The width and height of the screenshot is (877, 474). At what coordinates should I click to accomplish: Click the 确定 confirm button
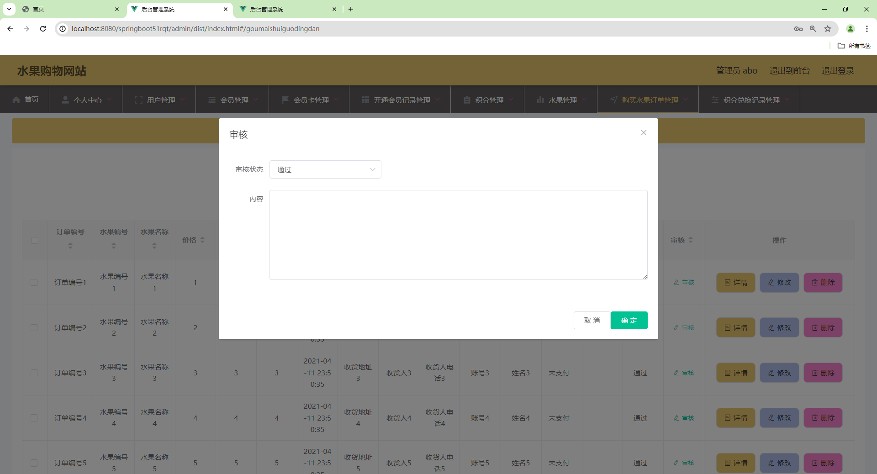tap(629, 320)
